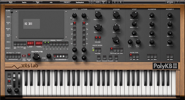Click the LFO1 Rate knob
The image size is (185, 100).
click(x=75, y=15)
